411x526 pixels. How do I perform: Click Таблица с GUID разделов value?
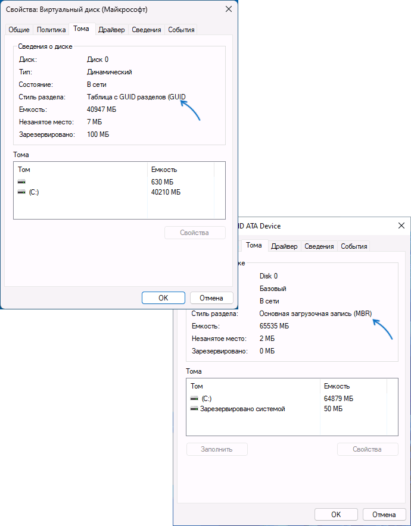(x=136, y=97)
